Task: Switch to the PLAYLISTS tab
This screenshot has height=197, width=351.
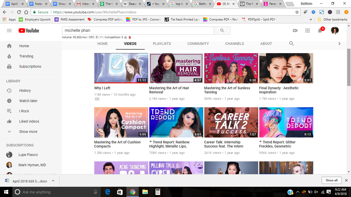Action: pos(162,44)
